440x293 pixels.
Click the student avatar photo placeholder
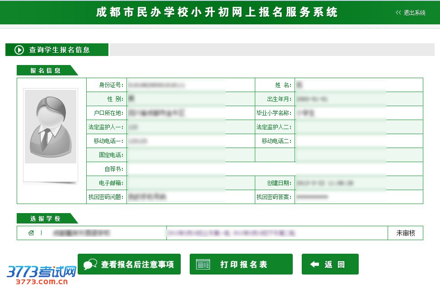pos(51,127)
